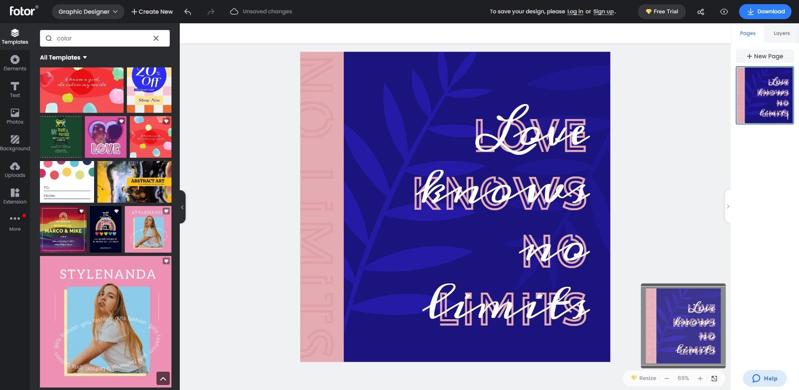Favorite the pink LOVE heart template

(121, 121)
